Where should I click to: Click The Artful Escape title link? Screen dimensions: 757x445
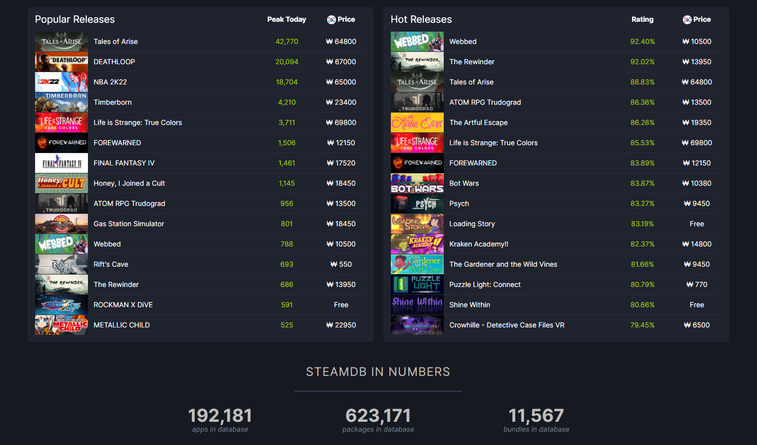[479, 122]
